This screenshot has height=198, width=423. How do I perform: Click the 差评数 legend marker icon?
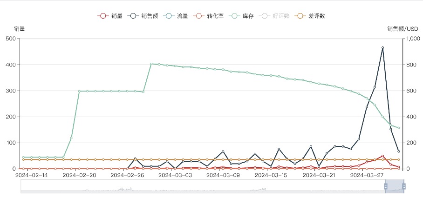click(x=301, y=16)
